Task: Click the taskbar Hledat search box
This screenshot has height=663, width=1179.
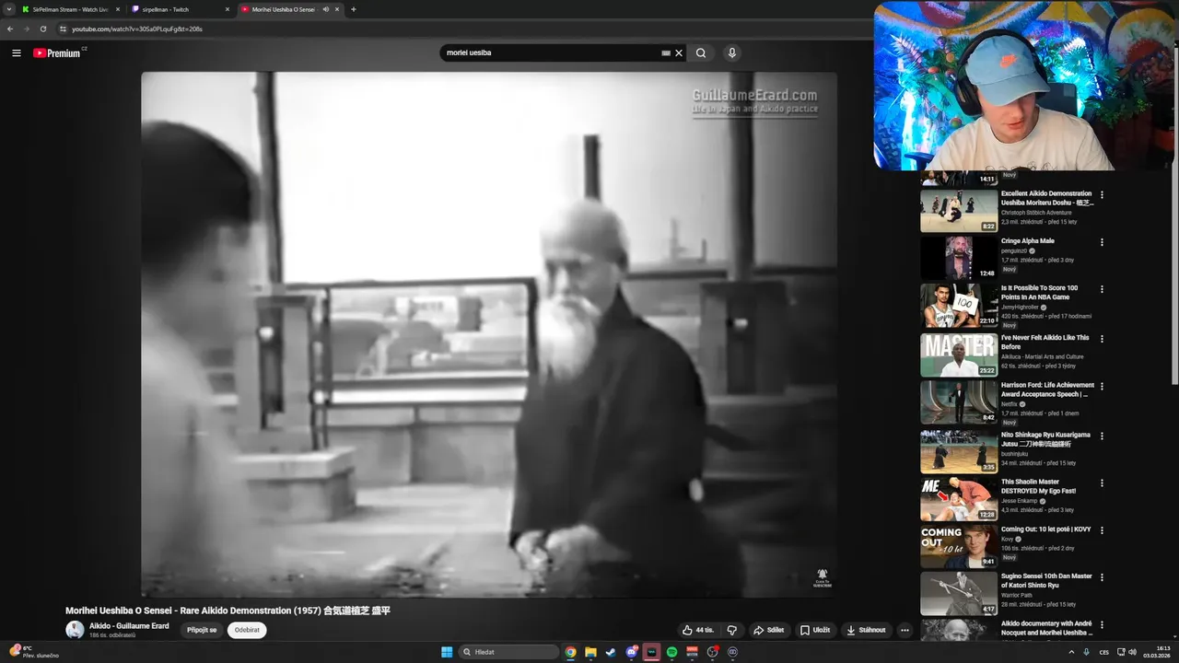Action: pyautogui.click(x=508, y=652)
